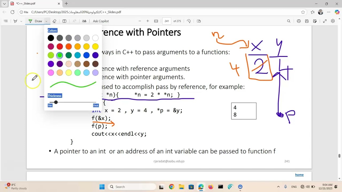Launch Google Chrome from taskbar
Image resolution: width=342 pixels, height=192 pixels.
pyautogui.click(x=172, y=187)
